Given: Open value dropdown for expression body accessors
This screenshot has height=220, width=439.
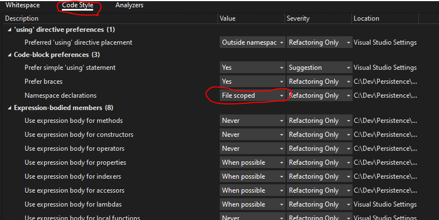Looking at the screenshot, I should pos(253,190).
